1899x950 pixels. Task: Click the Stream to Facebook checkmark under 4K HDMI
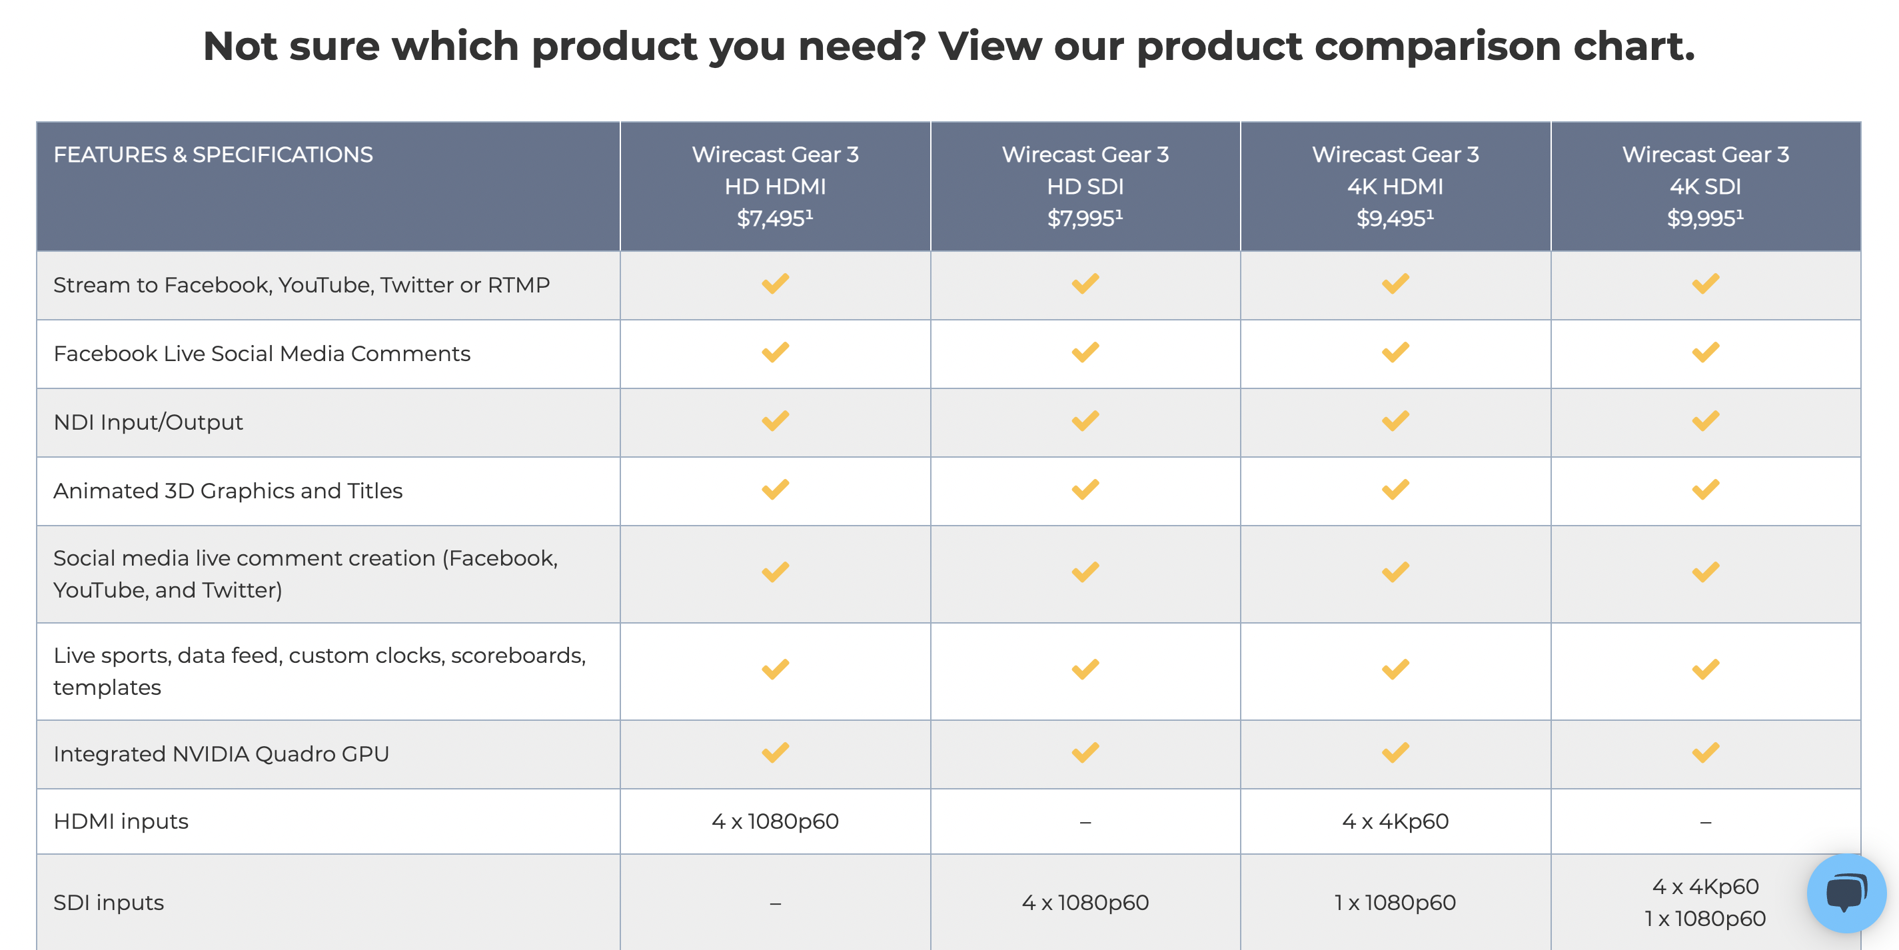(1395, 284)
